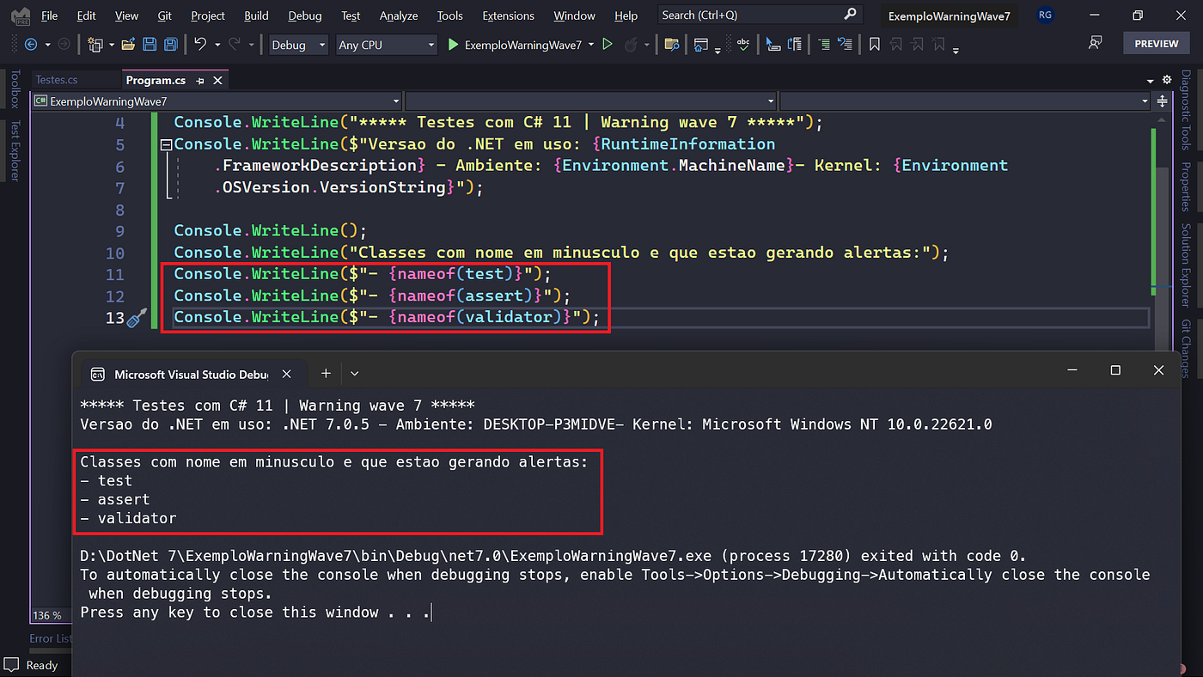
Task: Open the RG account profile badge
Action: [x=1045, y=15]
